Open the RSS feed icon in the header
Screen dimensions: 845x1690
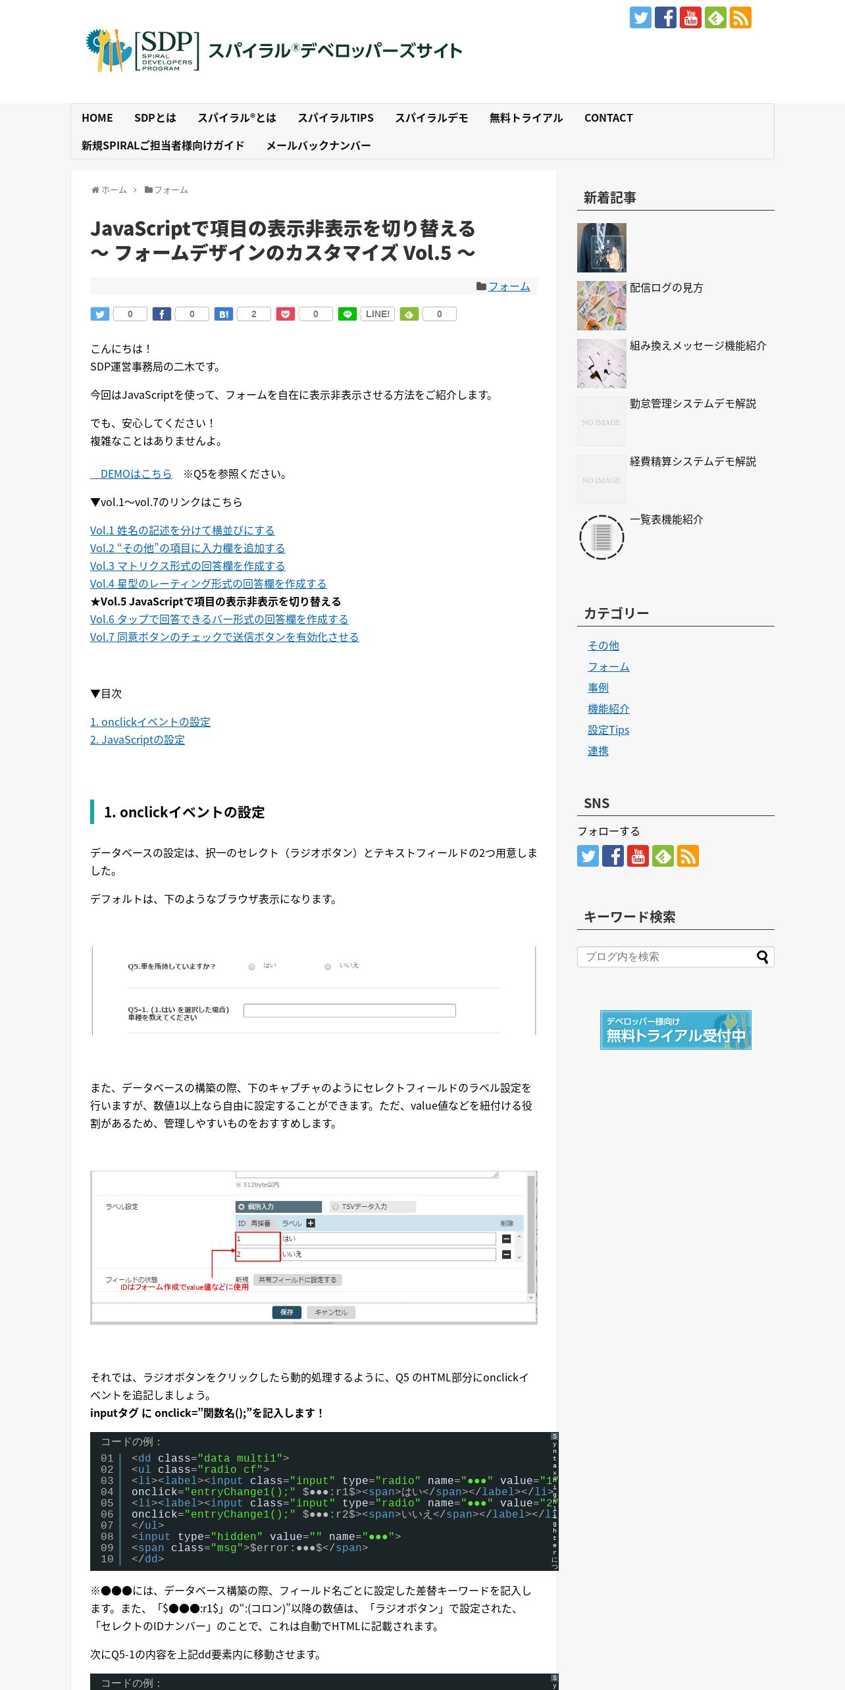740,18
